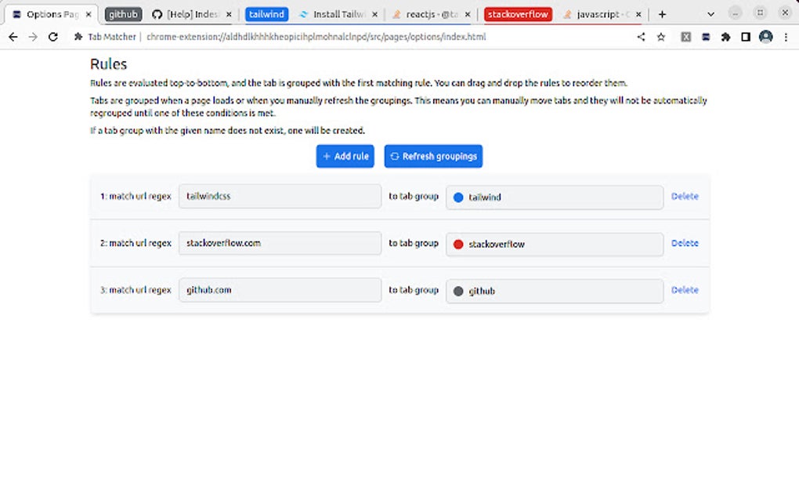Edit the github.com regex field
The width and height of the screenshot is (799, 500).
280,290
